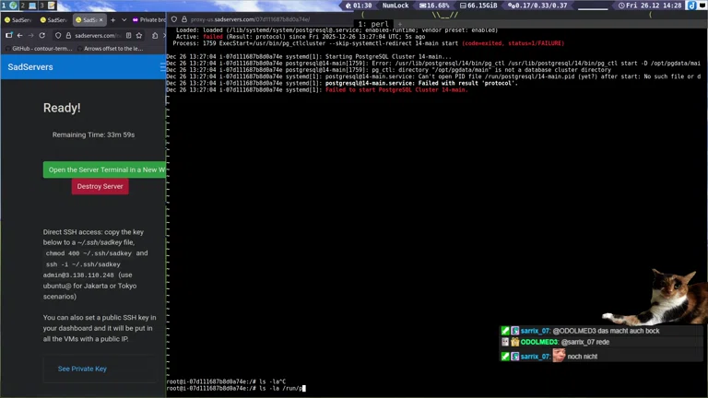The height and width of the screenshot is (398, 708).
Task: Click the CPU load 0.17/0.33/0.37 indicator
Action: (x=537, y=6)
